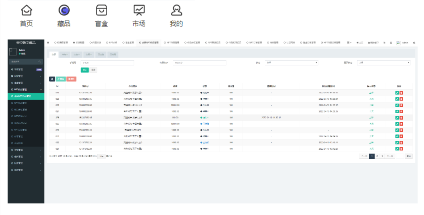Click the pagination page-number input box

400,156
